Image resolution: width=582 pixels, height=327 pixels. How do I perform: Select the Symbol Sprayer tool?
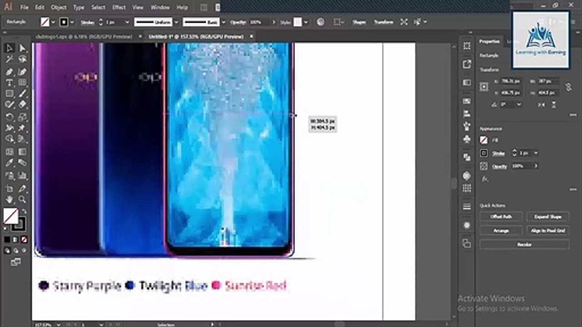click(x=10, y=175)
